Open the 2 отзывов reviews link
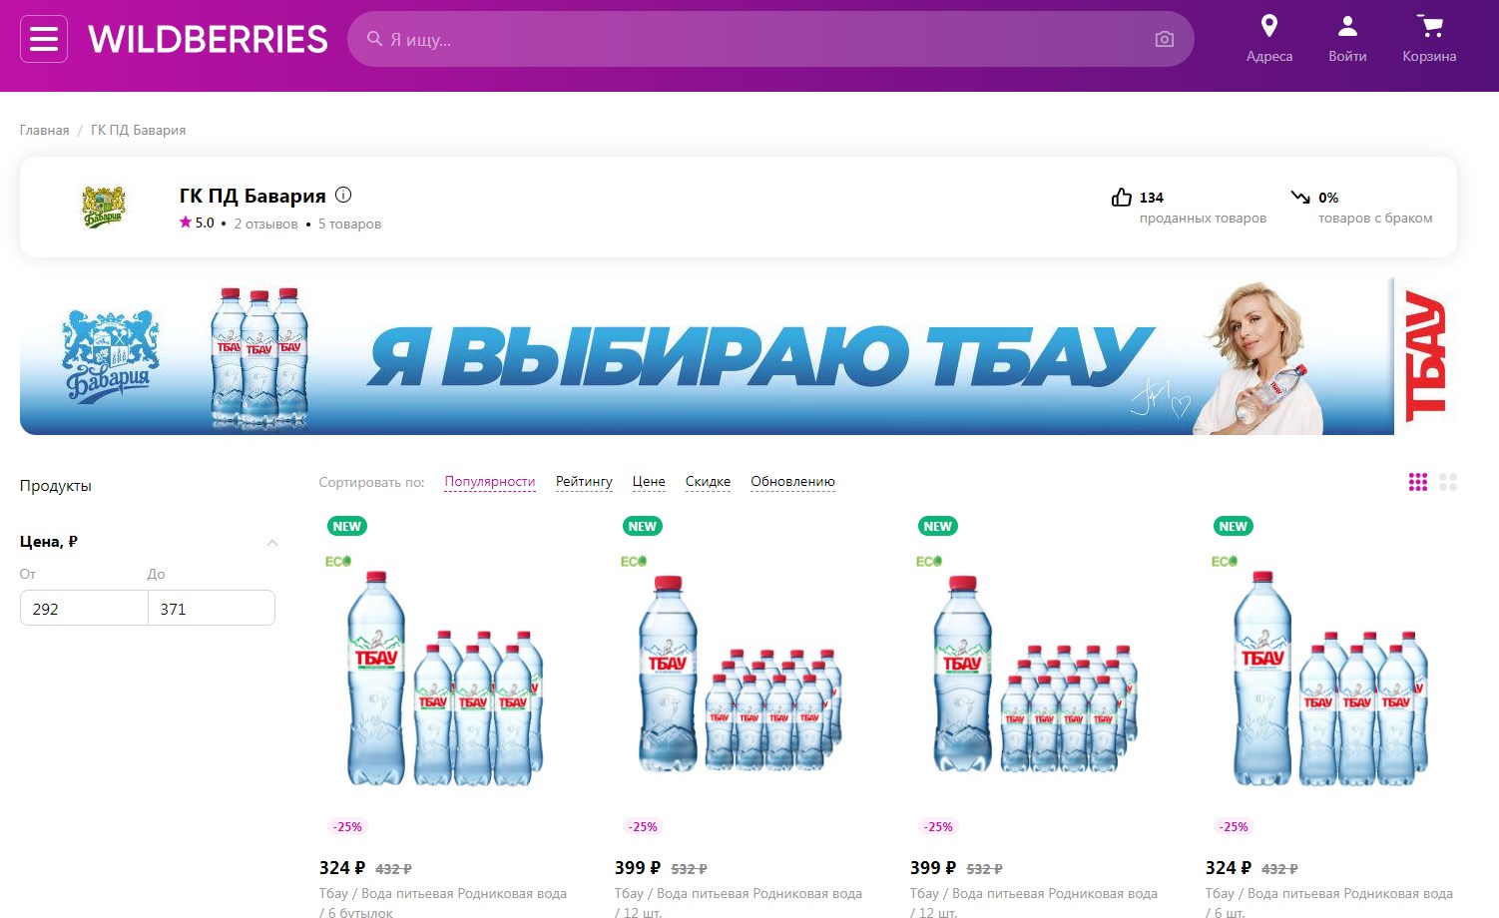The height and width of the screenshot is (918, 1499). [x=265, y=224]
